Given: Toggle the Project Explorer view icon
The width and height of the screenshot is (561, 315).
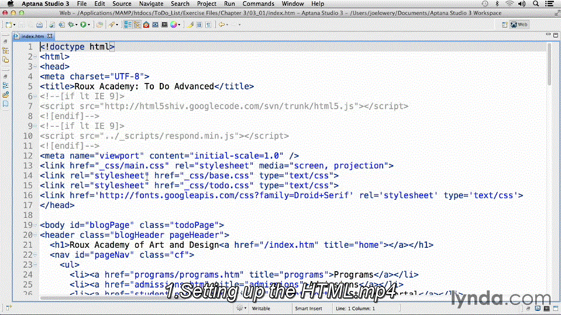Looking at the screenshot, I should tap(128, 25).
